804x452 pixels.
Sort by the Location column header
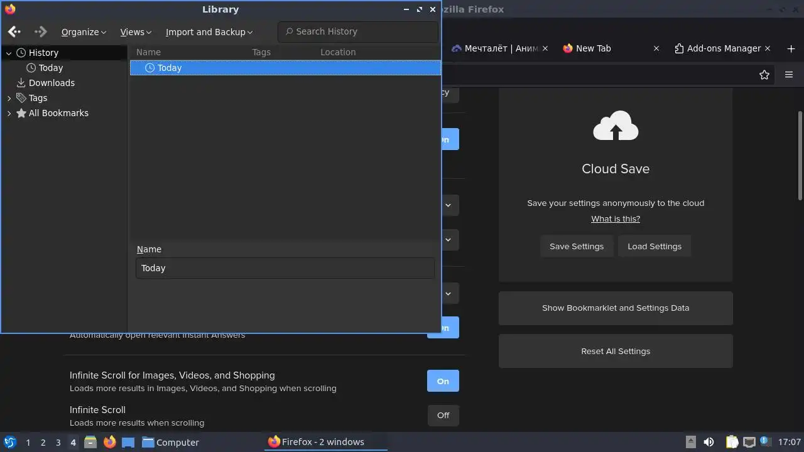338,52
